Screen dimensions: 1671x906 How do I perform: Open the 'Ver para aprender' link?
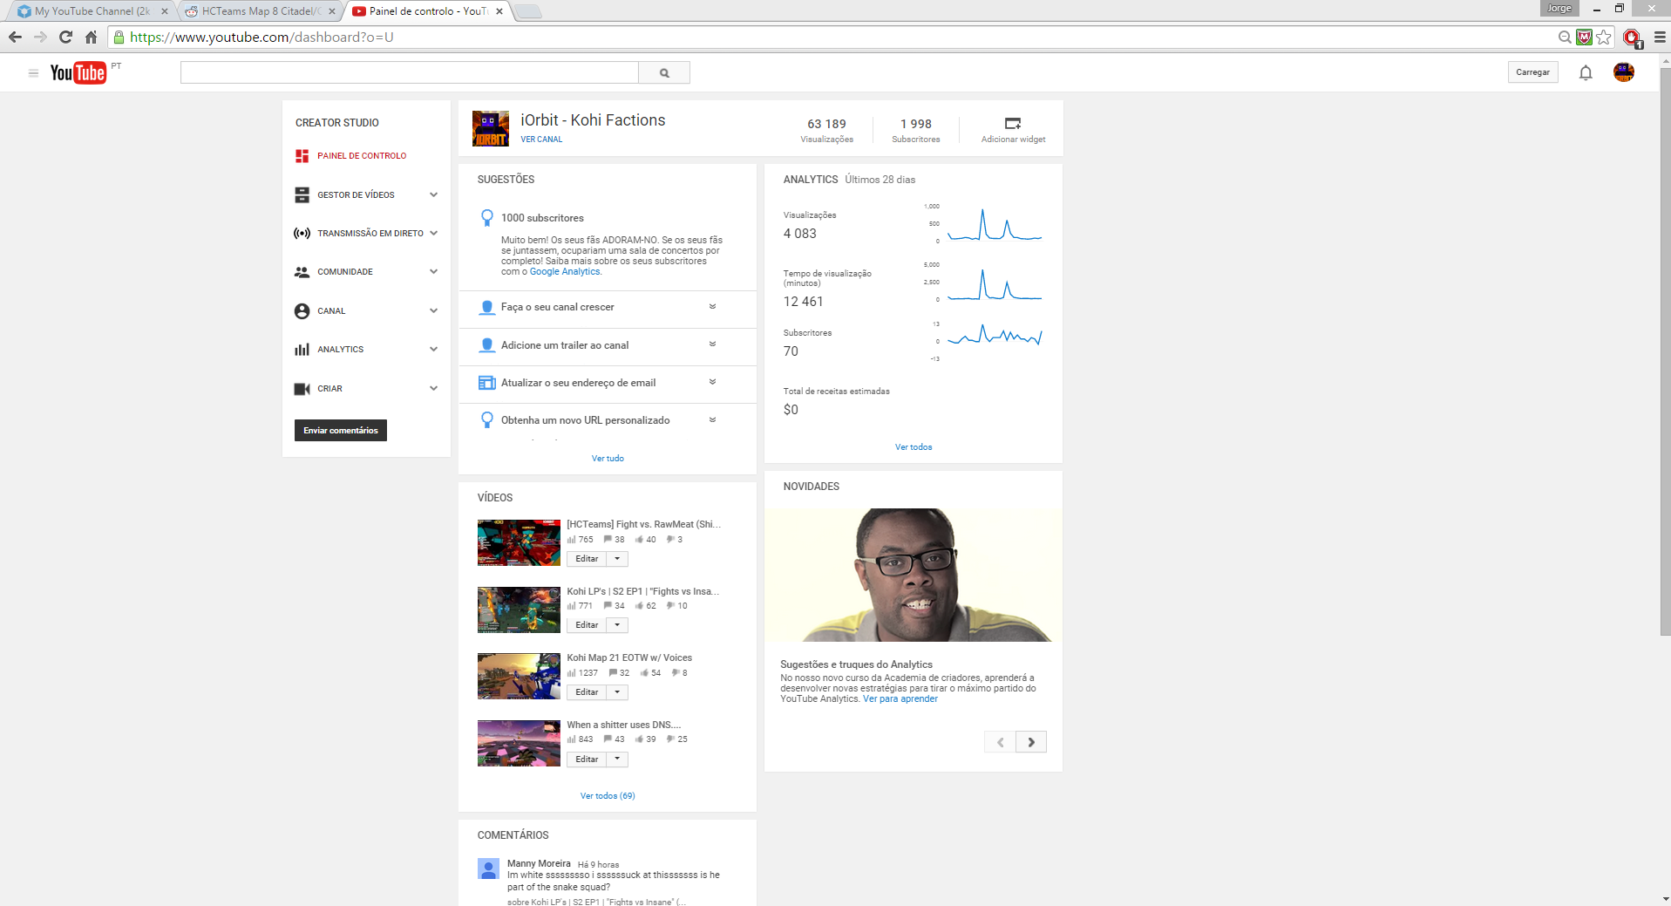tap(900, 699)
